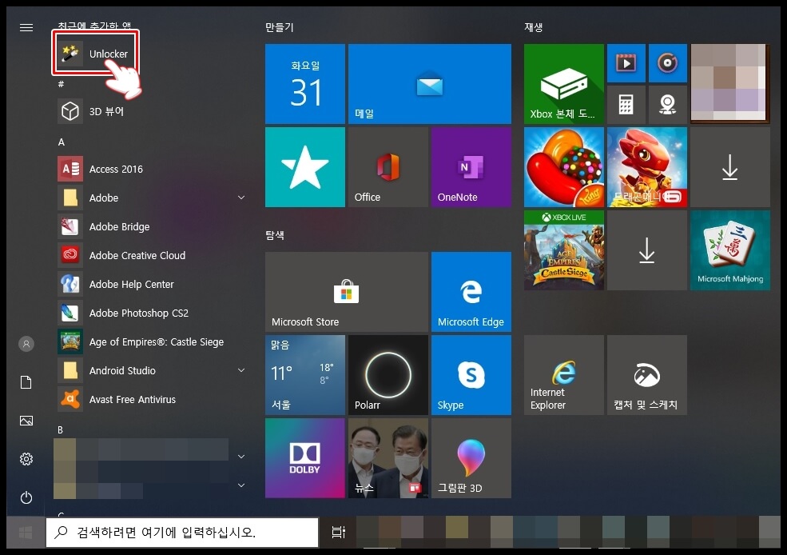Open the 서울 weather tile

click(x=305, y=375)
